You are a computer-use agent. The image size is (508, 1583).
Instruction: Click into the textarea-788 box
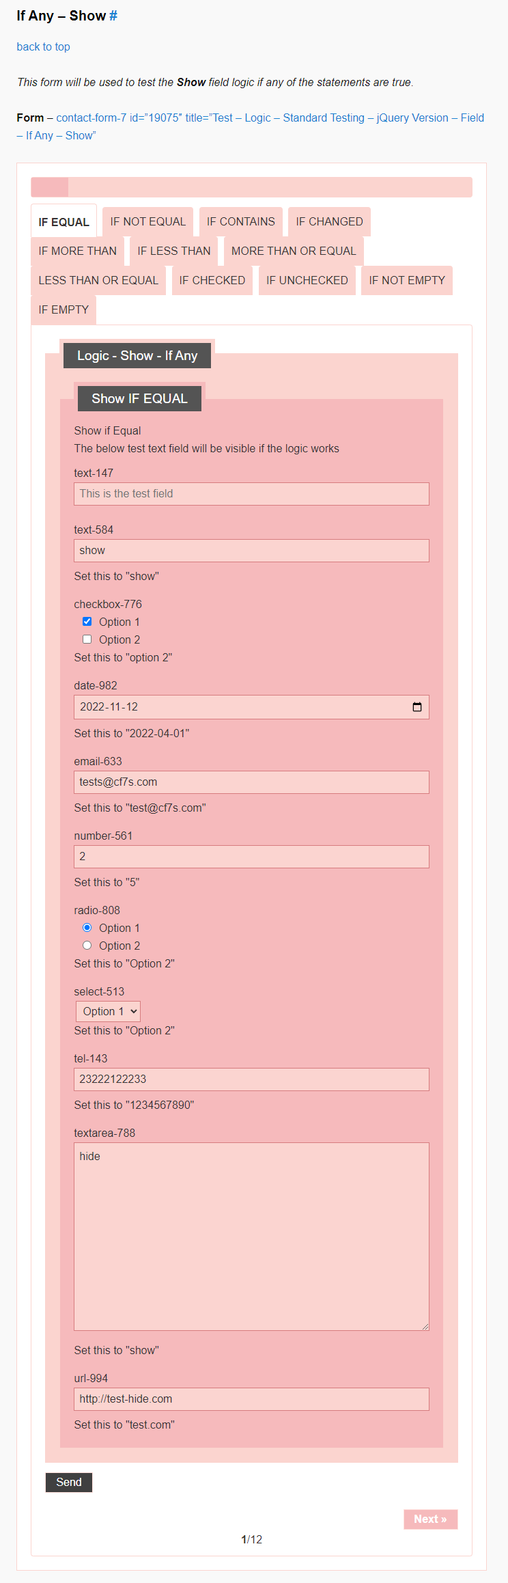pos(251,1236)
